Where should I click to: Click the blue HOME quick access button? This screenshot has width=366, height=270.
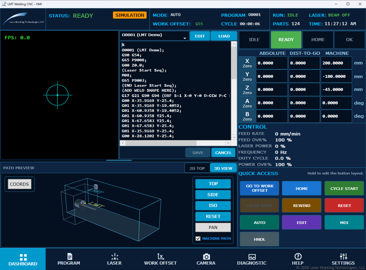tap(302, 188)
